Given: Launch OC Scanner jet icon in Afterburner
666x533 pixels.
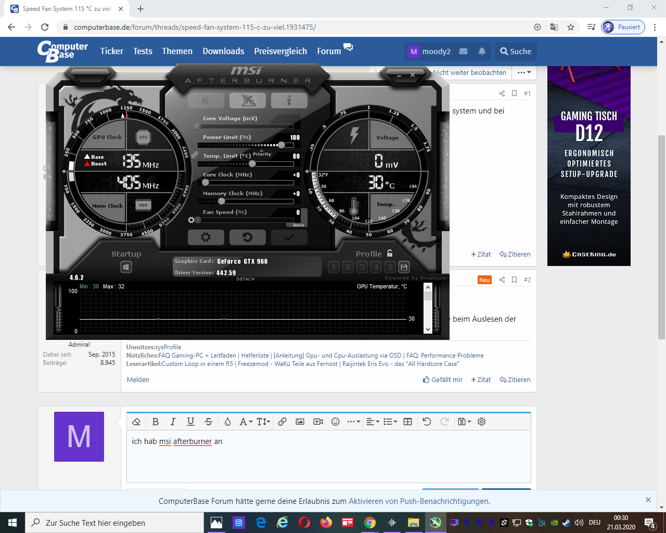Looking at the screenshot, I should pos(248,100).
